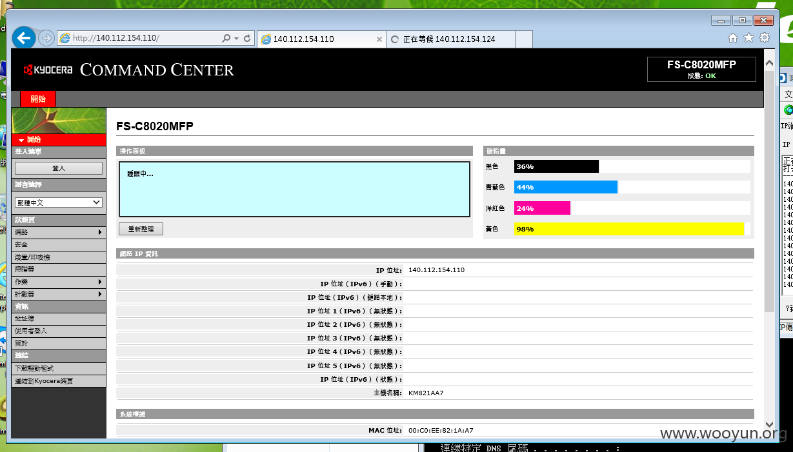
Task: Click the black toner 36% bar
Action: [556, 166]
